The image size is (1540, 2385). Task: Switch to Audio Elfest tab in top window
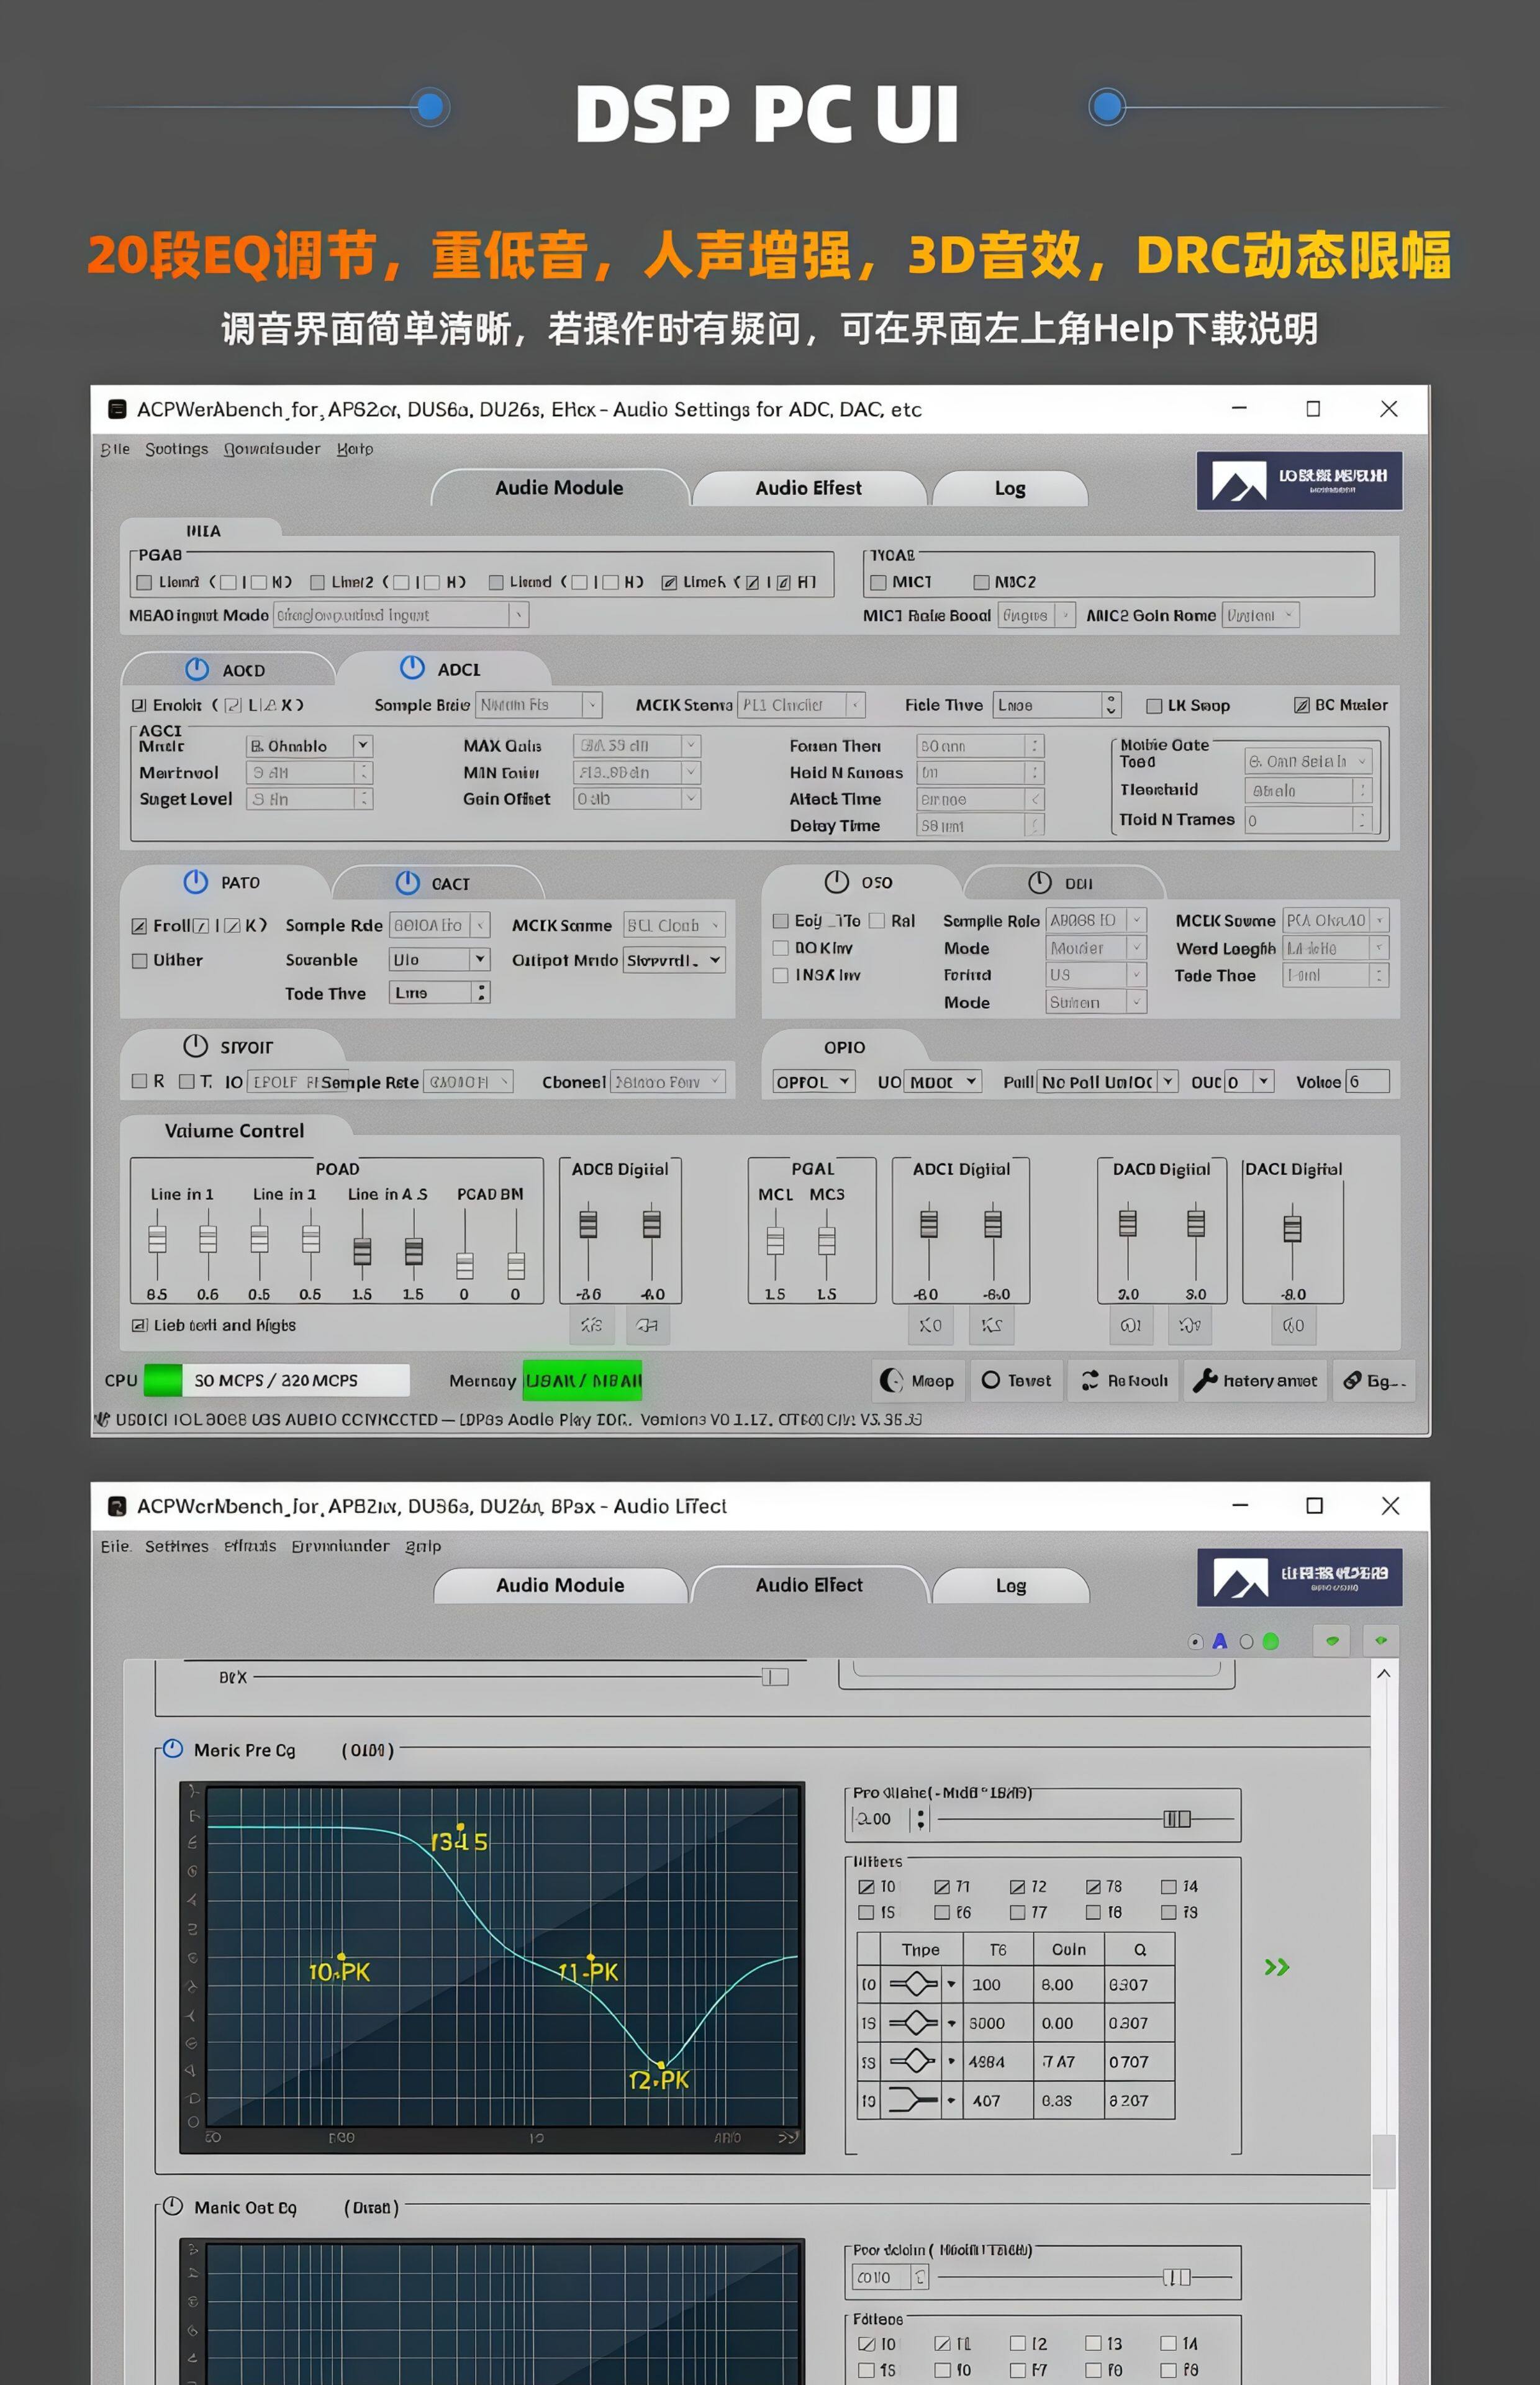pos(808,488)
